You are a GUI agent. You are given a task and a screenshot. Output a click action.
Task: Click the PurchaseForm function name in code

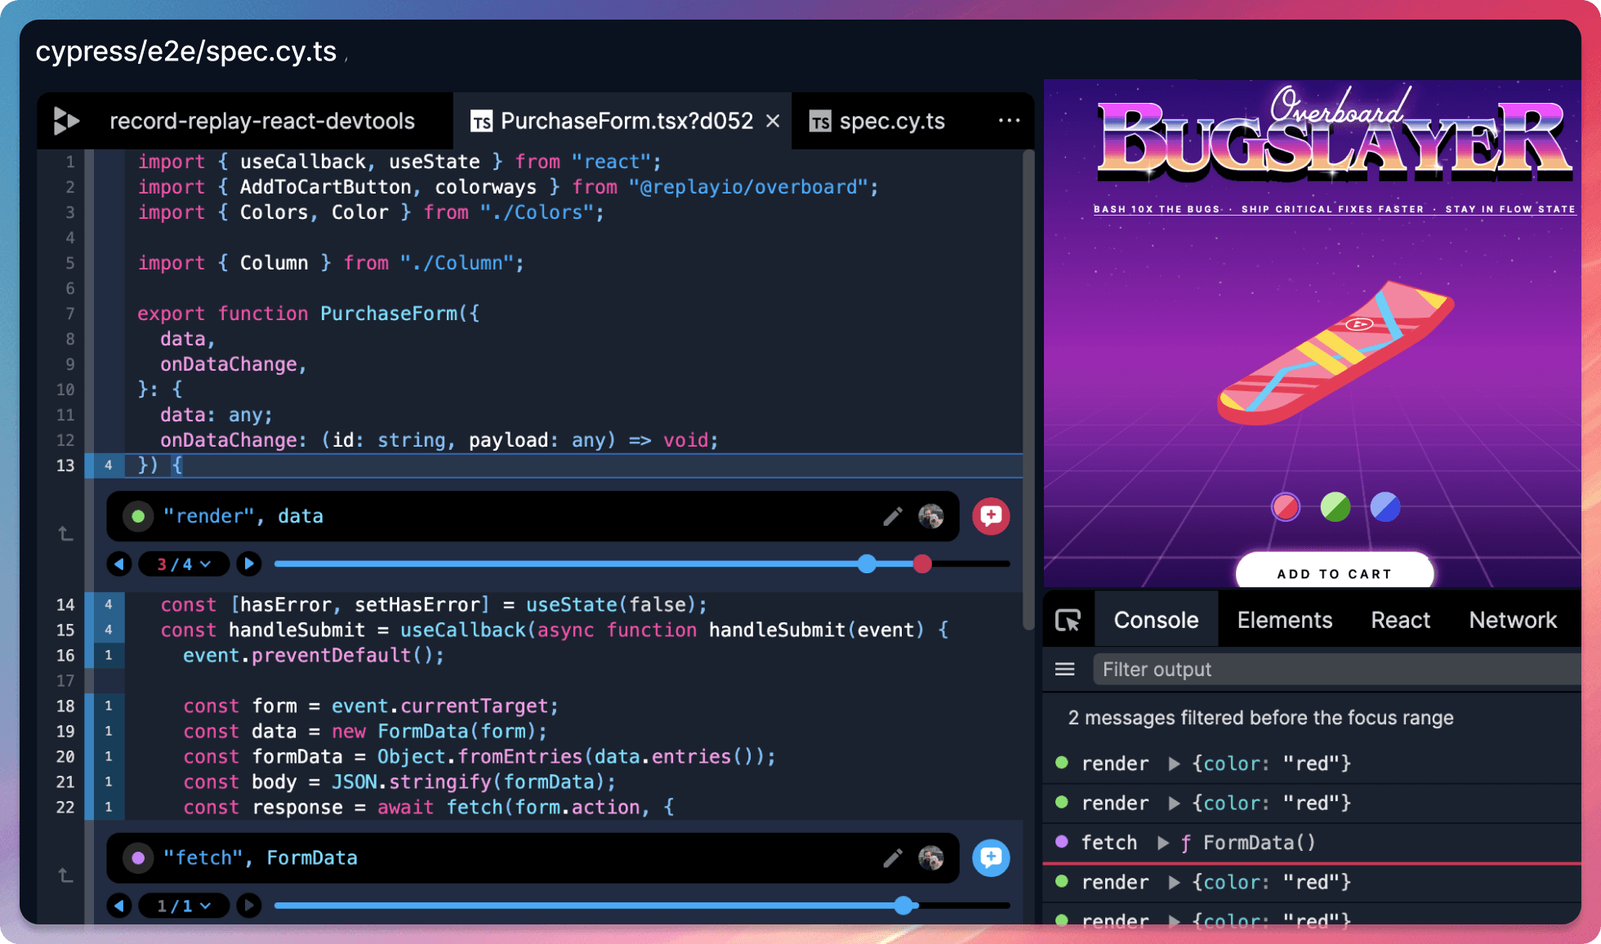point(388,314)
